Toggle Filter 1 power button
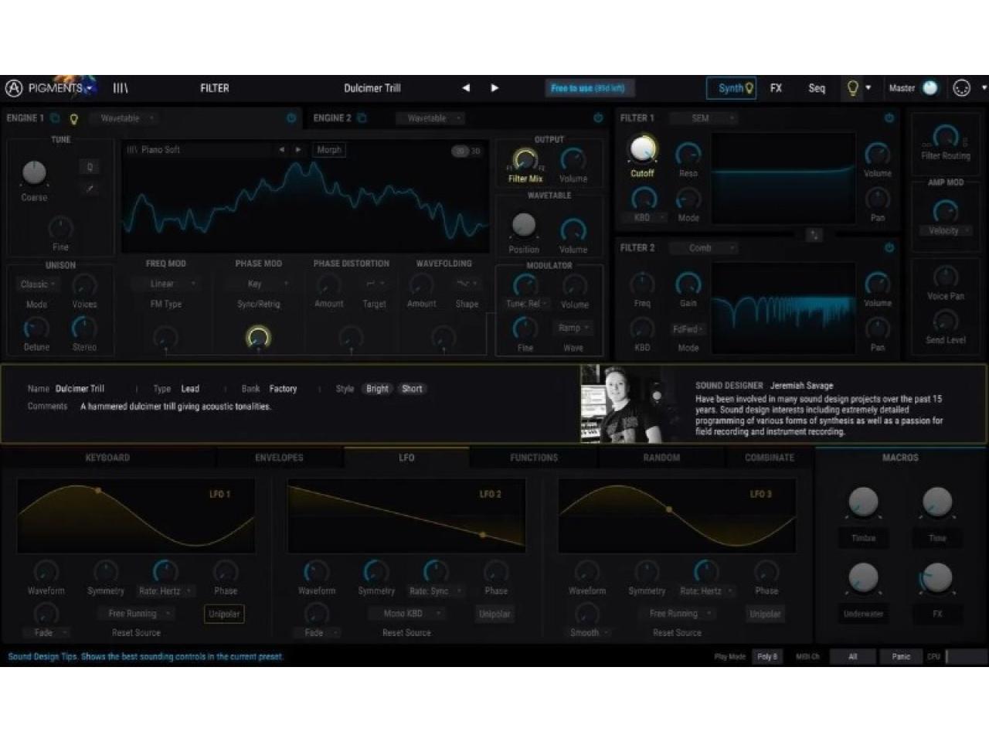 (x=889, y=118)
